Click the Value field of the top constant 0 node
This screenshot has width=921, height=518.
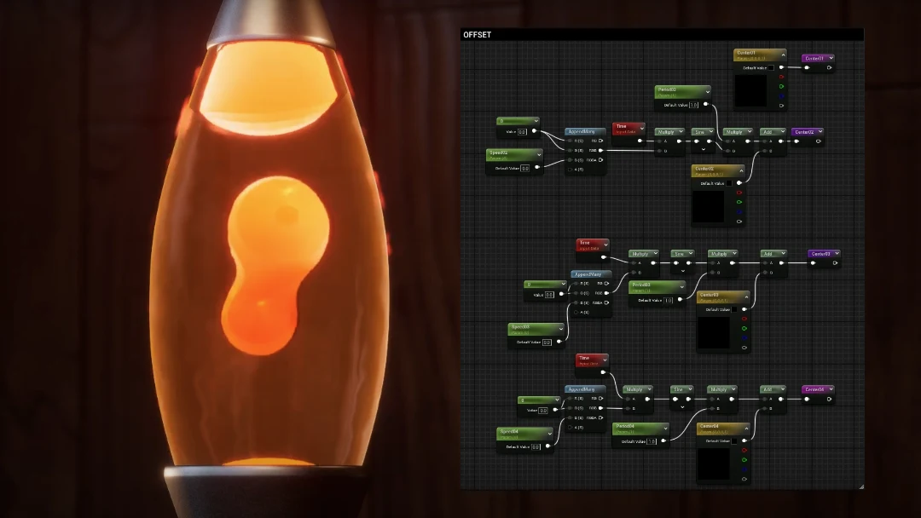click(x=522, y=131)
